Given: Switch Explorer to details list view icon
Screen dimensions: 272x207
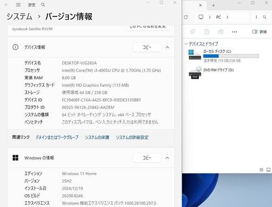Looking at the screenshot, I should pyautogui.click(x=261, y=170).
